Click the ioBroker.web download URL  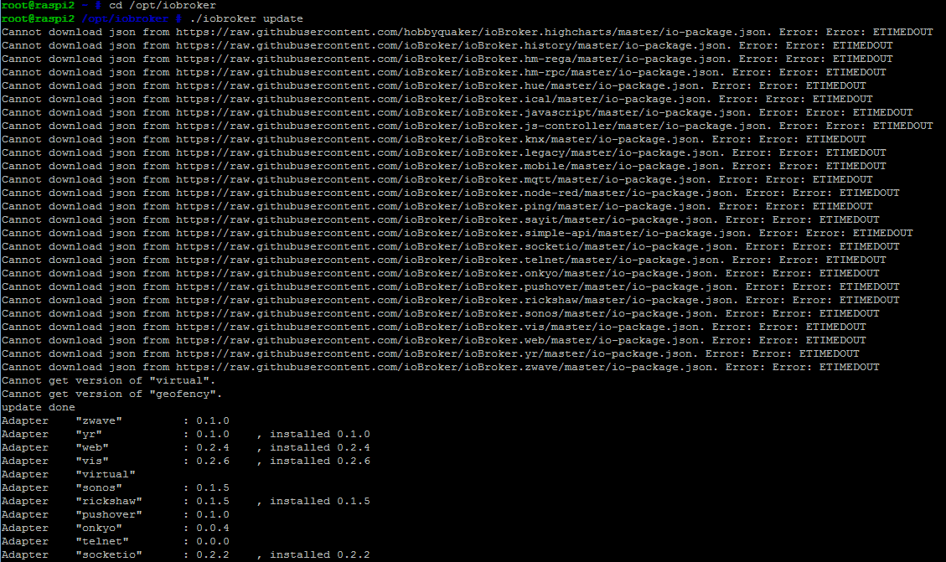[x=437, y=340]
